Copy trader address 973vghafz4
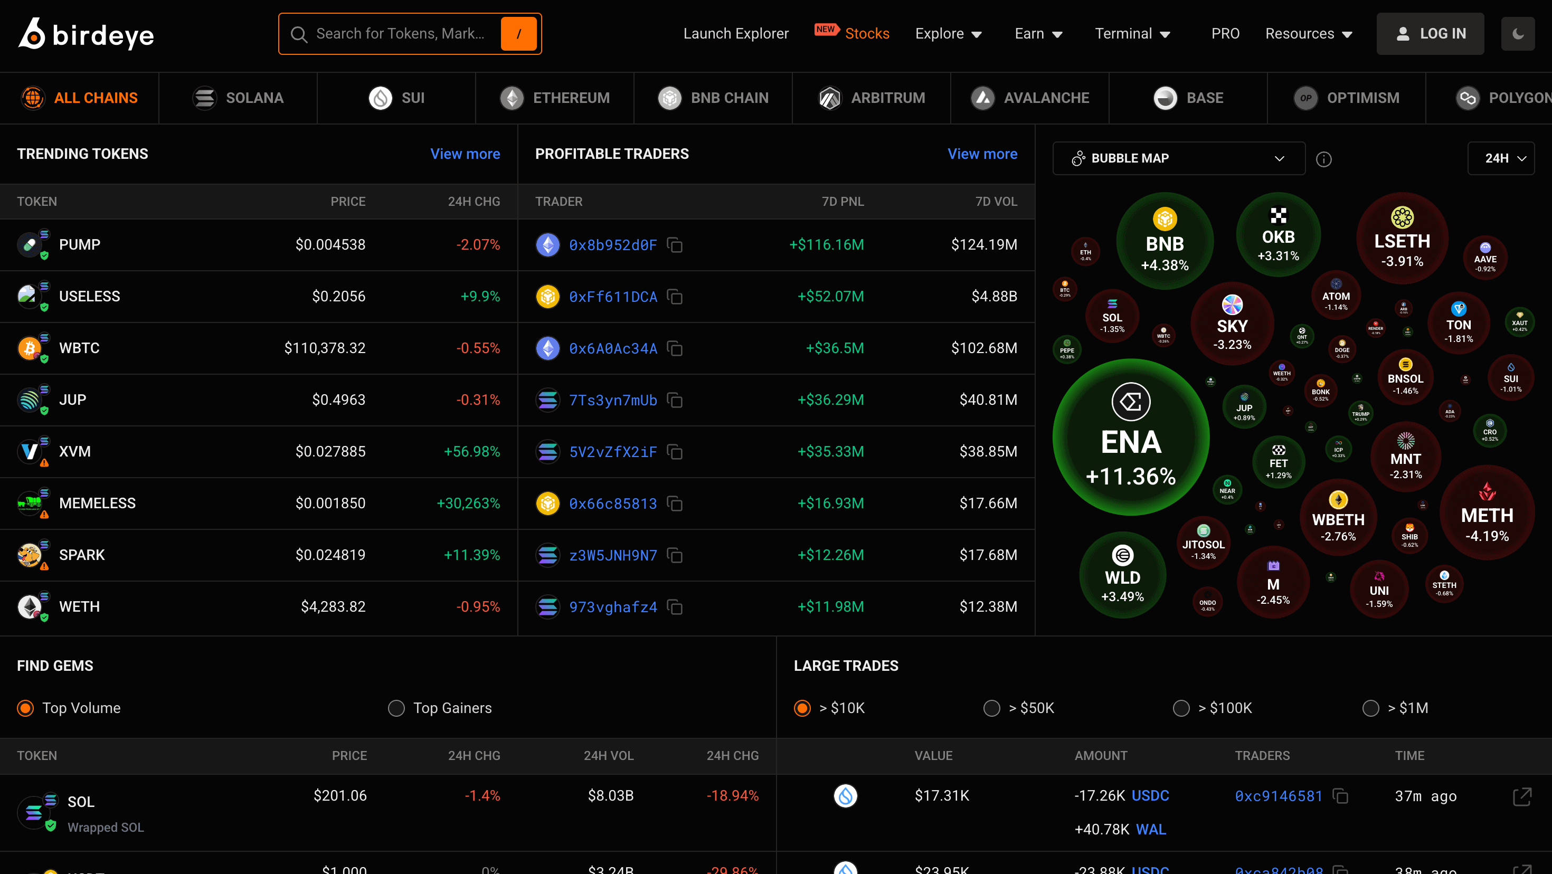Image resolution: width=1552 pixels, height=874 pixels. 675,606
